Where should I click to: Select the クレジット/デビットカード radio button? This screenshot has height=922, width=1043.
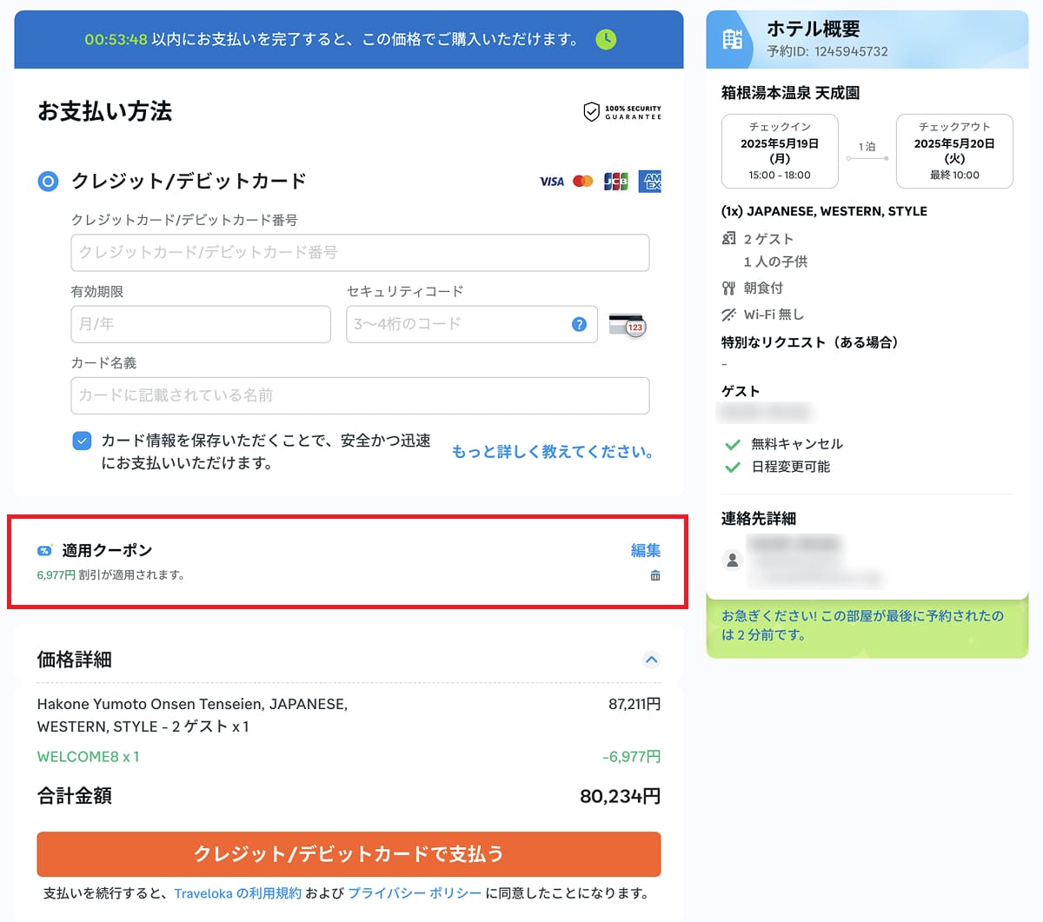tap(48, 182)
